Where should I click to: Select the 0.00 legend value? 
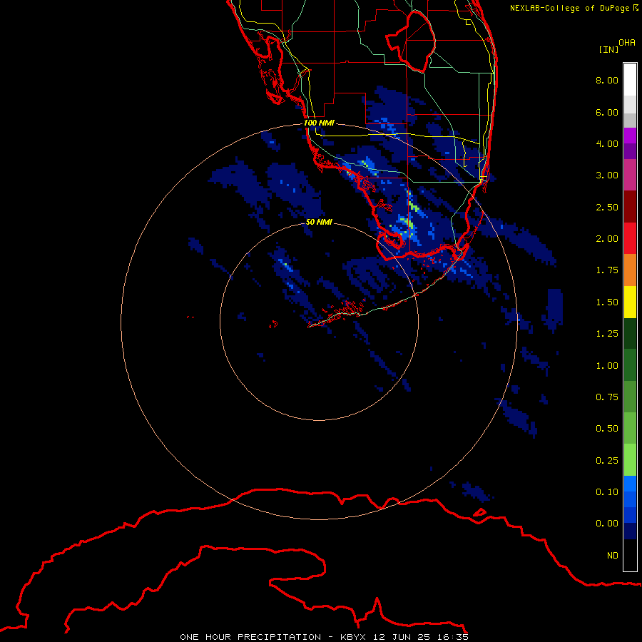click(x=607, y=524)
